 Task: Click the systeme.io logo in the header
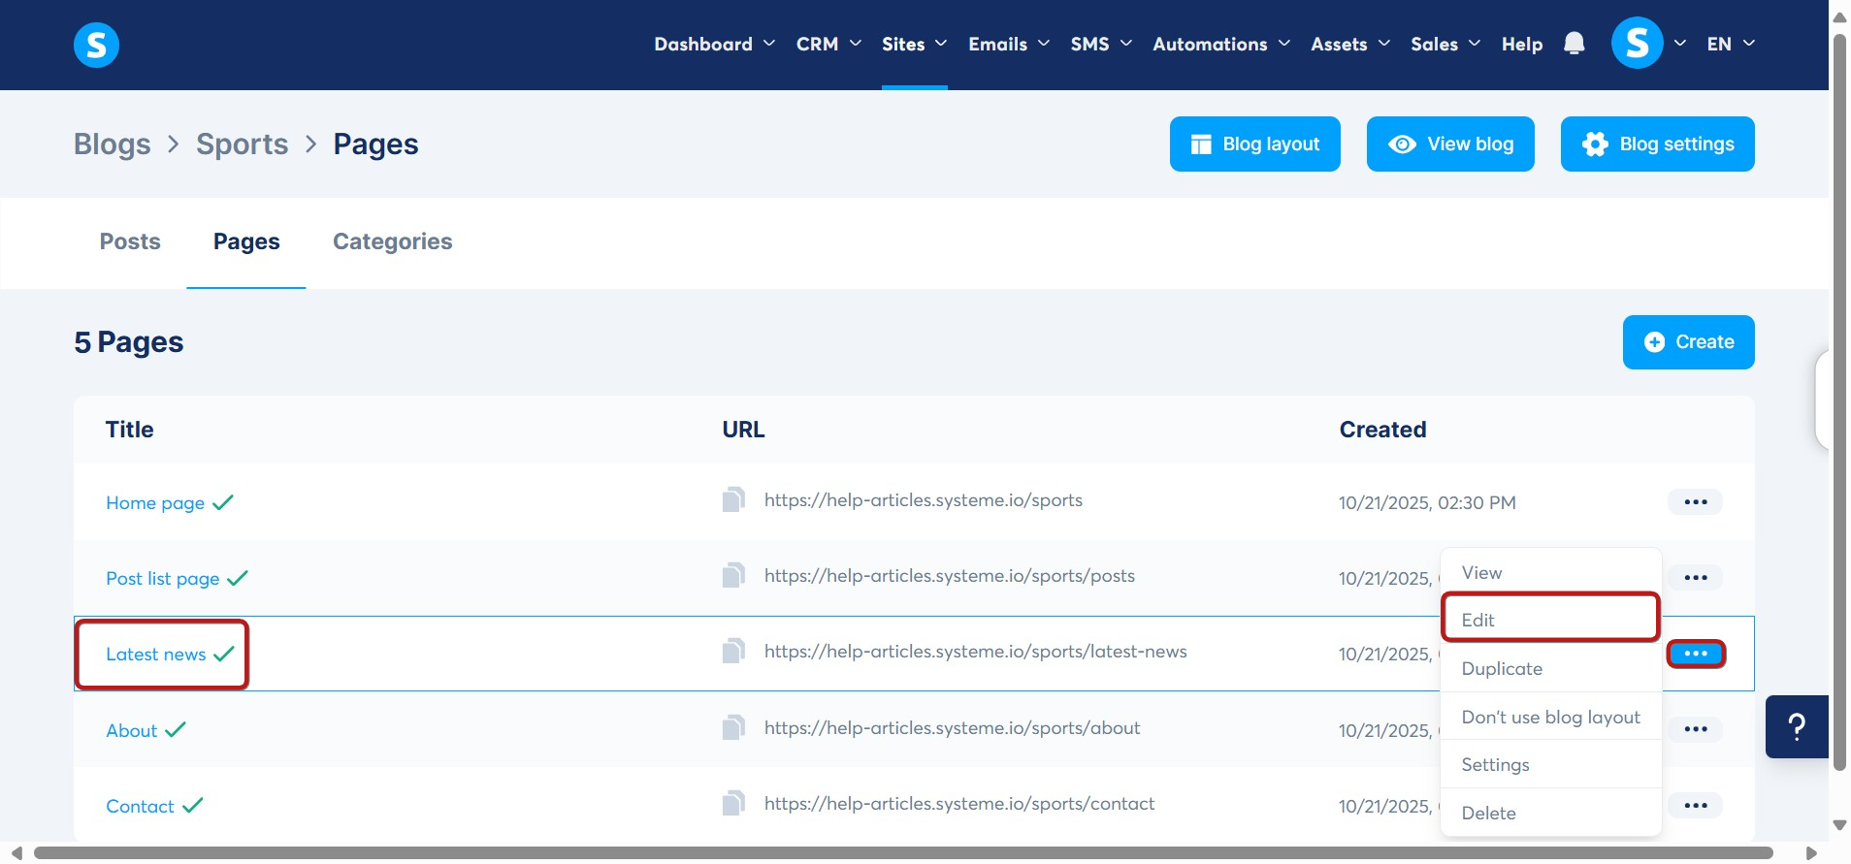96,45
